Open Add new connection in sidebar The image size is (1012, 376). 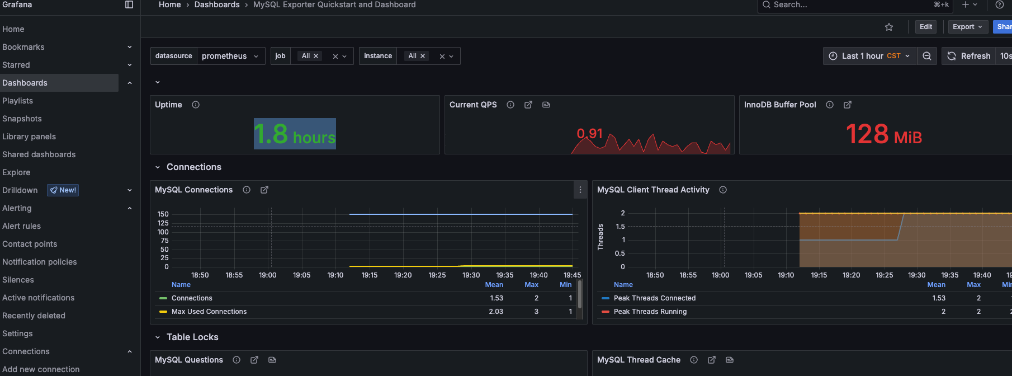click(x=41, y=369)
